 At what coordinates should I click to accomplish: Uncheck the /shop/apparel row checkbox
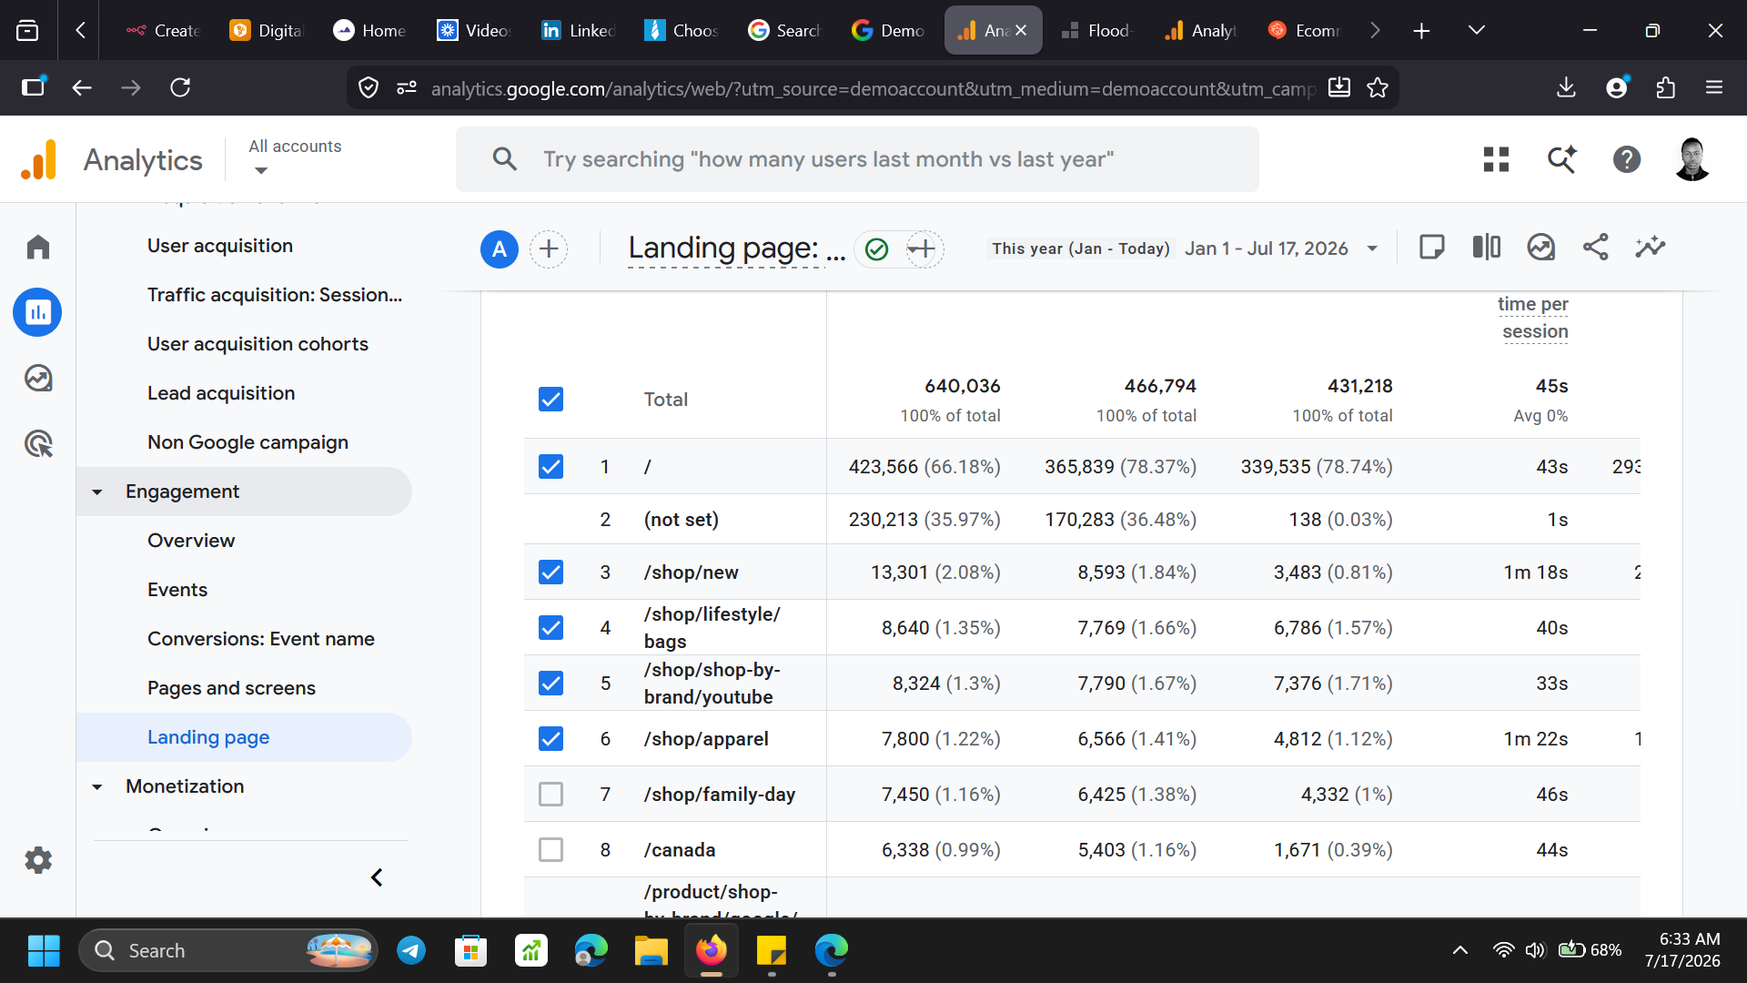pyautogui.click(x=550, y=738)
